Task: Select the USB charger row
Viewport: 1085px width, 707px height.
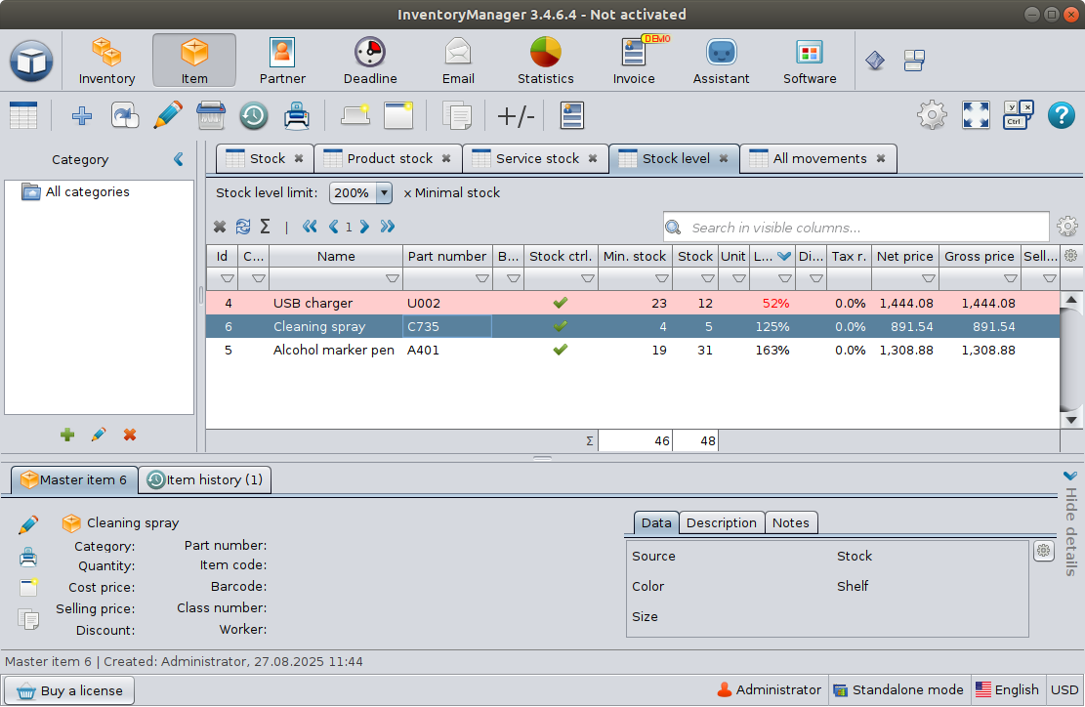Action: pyautogui.click(x=633, y=303)
